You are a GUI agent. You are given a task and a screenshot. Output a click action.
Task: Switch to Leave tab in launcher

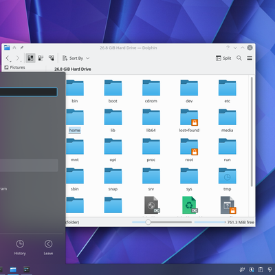[x=48, y=247]
